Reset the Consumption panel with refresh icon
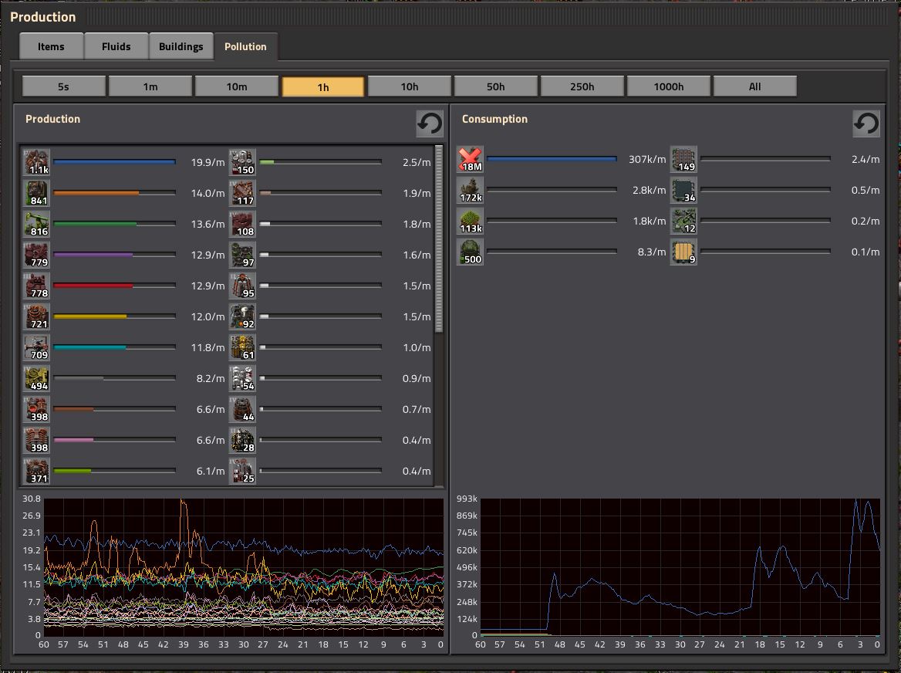This screenshot has width=901, height=673. [x=866, y=123]
